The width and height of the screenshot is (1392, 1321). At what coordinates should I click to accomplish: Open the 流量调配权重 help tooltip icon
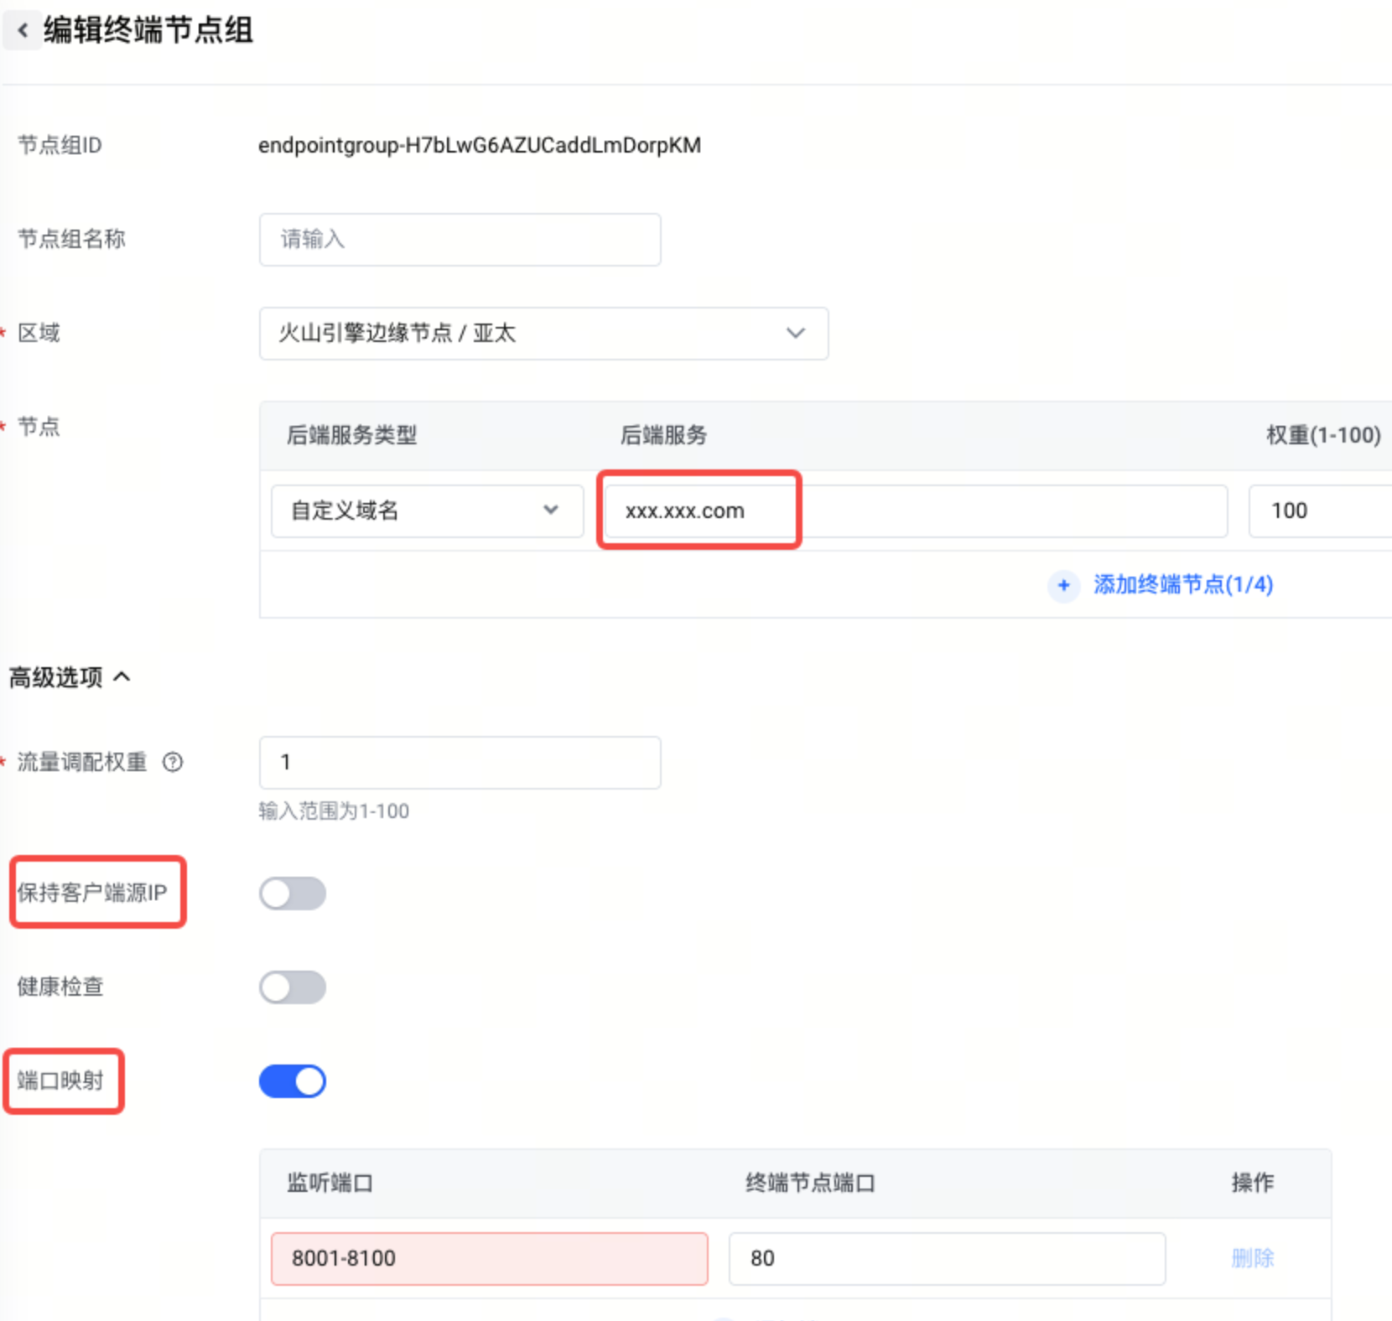point(173,762)
